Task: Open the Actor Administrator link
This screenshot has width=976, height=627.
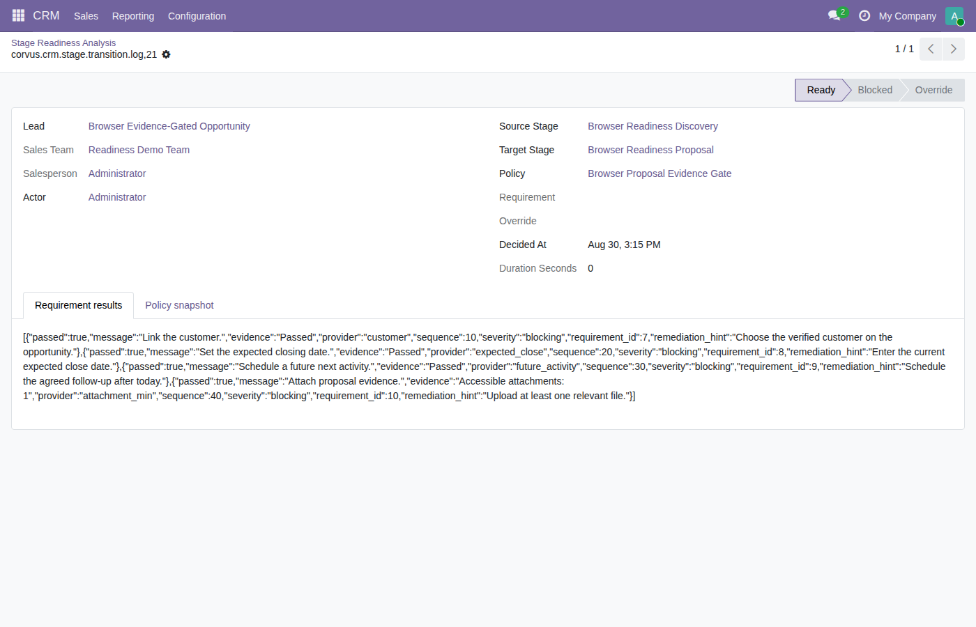Action: (x=117, y=197)
